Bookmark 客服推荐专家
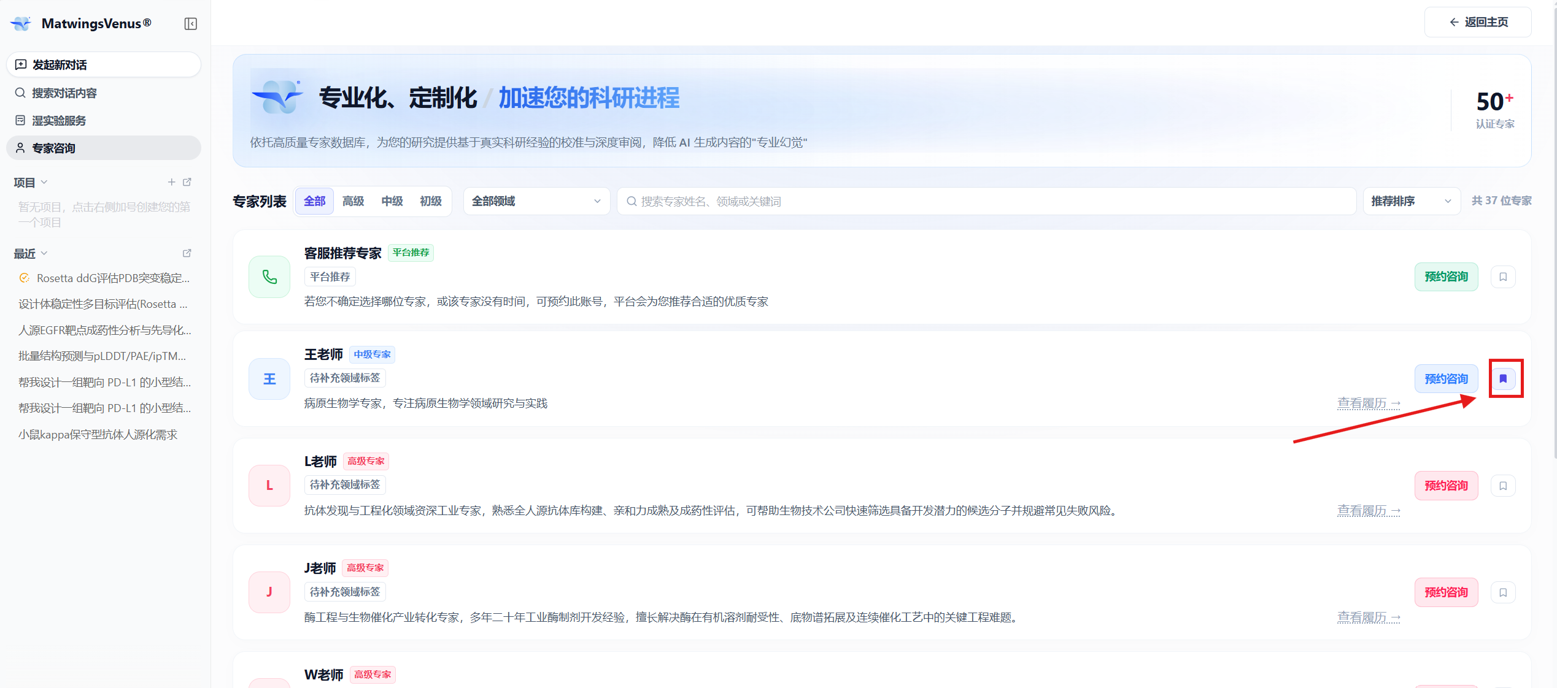The width and height of the screenshot is (1557, 688). [x=1503, y=277]
